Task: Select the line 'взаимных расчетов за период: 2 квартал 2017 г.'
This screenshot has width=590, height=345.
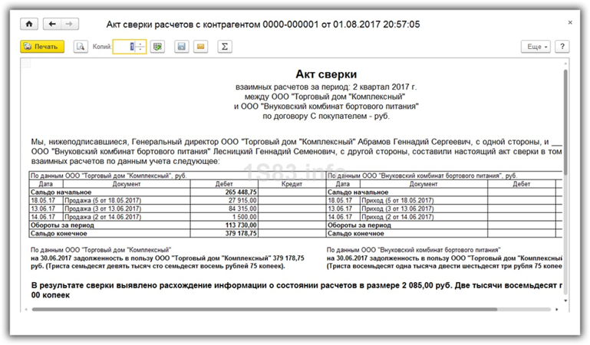Action: coord(326,87)
